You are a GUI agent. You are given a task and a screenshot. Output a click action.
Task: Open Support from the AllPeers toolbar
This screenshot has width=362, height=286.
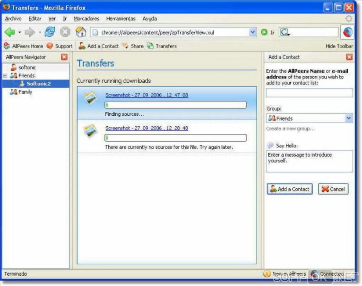pyautogui.click(x=59, y=46)
